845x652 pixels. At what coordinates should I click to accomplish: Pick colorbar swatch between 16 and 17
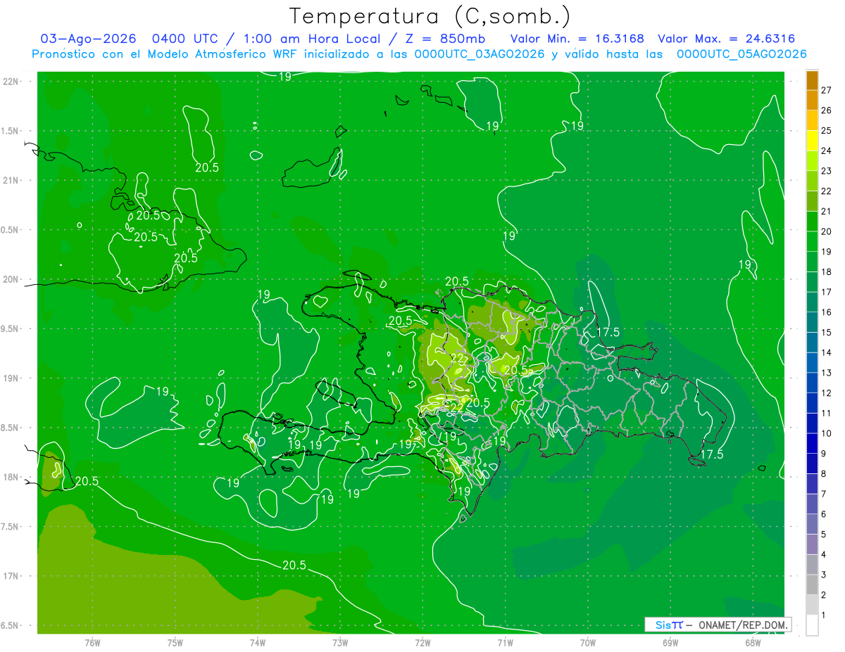812,302
